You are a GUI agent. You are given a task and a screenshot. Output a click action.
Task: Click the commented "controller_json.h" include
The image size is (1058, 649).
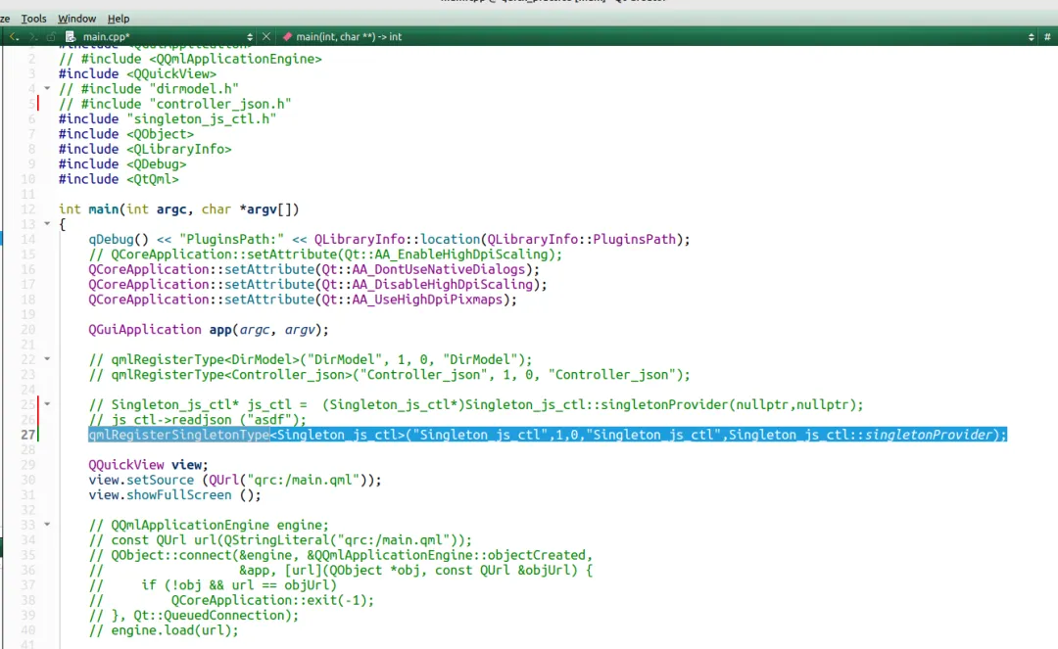pos(174,104)
